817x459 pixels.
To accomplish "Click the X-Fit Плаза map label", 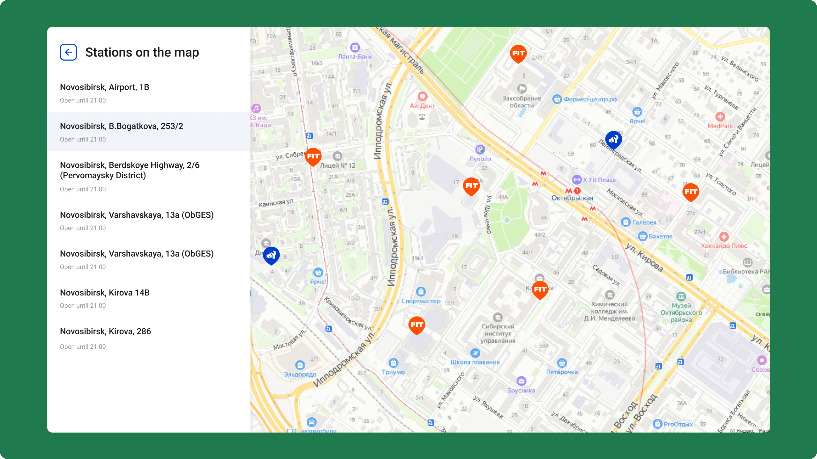I will click(599, 180).
